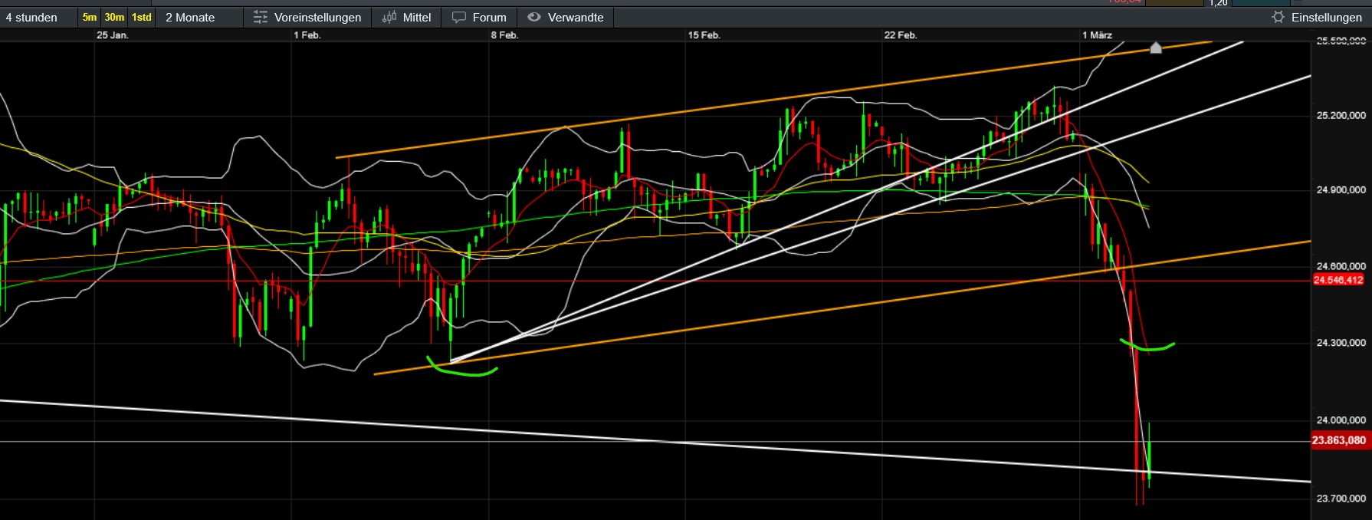This screenshot has width=1372, height=520.
Task: Click the red 23.863,080 current price label
Action: click(1338, 440)
